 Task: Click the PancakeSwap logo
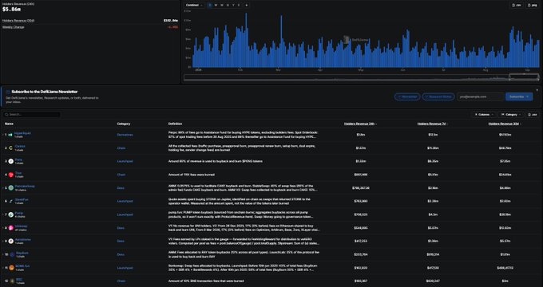coord(10,188)
